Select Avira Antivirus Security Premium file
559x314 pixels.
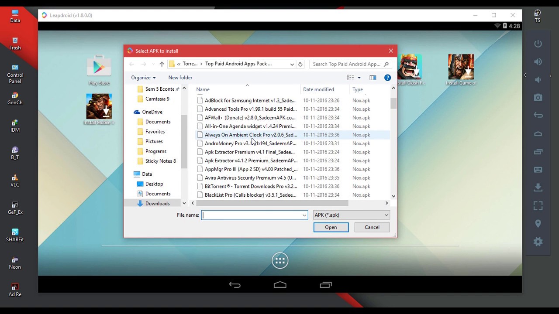250,178
